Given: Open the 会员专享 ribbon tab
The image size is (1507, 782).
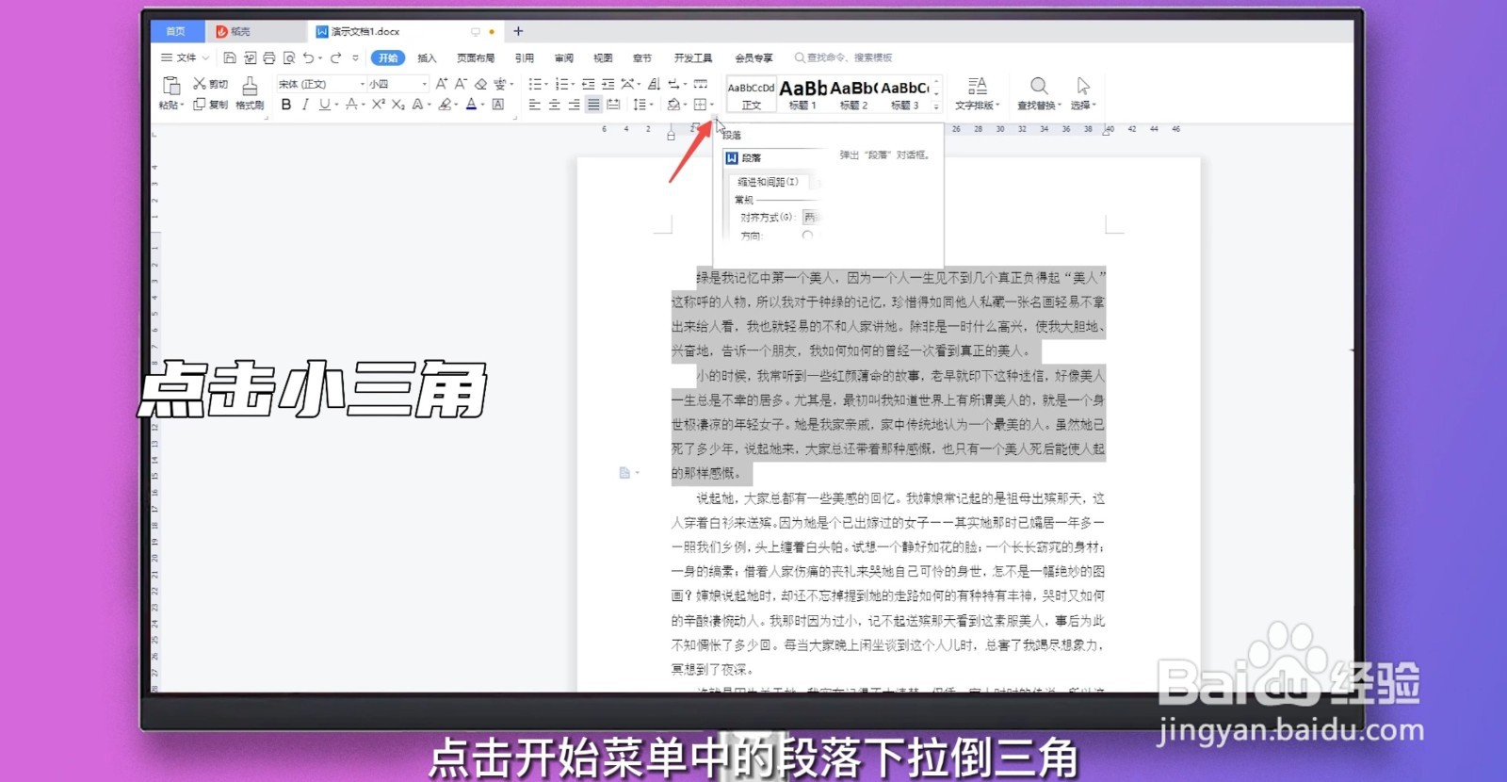Looking at the screenshot, I should pyautogui.click(x=753, y=57).
